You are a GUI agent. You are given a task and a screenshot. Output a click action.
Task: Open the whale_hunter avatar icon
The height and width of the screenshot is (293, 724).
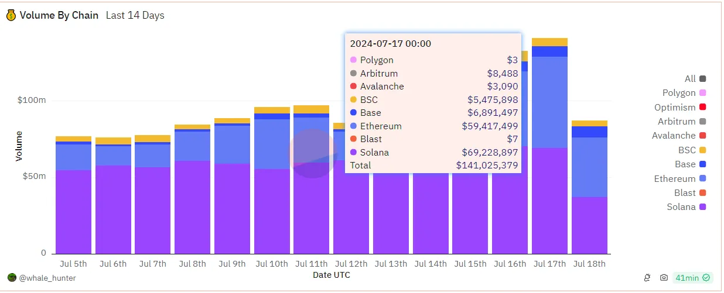pos(12,278)
